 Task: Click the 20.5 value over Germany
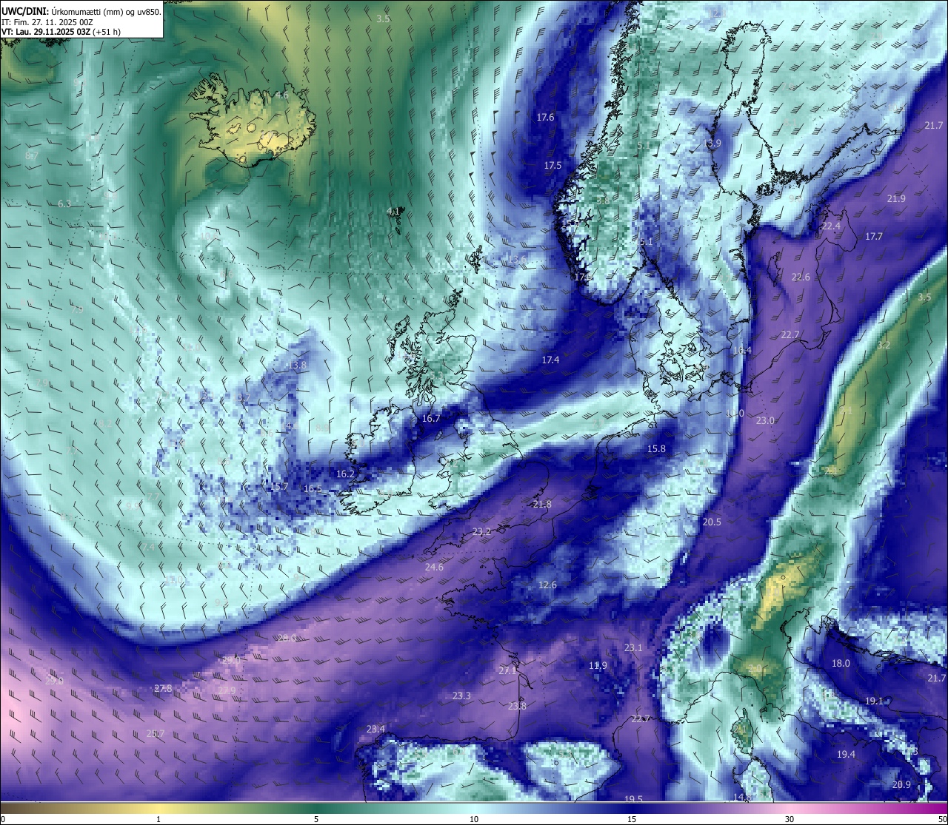(712, 522)
